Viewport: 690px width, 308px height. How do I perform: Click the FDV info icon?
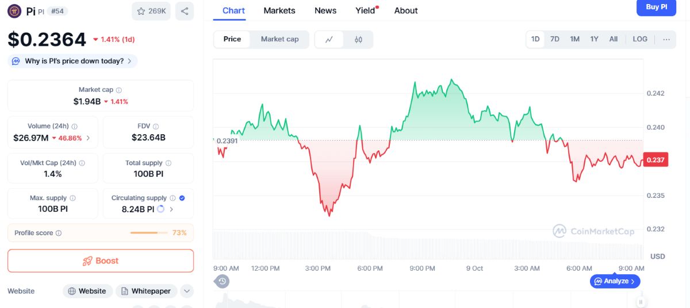(156, 126)
